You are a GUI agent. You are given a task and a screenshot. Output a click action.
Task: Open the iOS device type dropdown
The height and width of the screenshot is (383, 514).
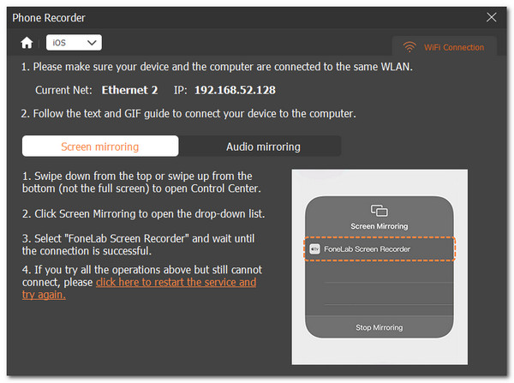click(74, 43)
